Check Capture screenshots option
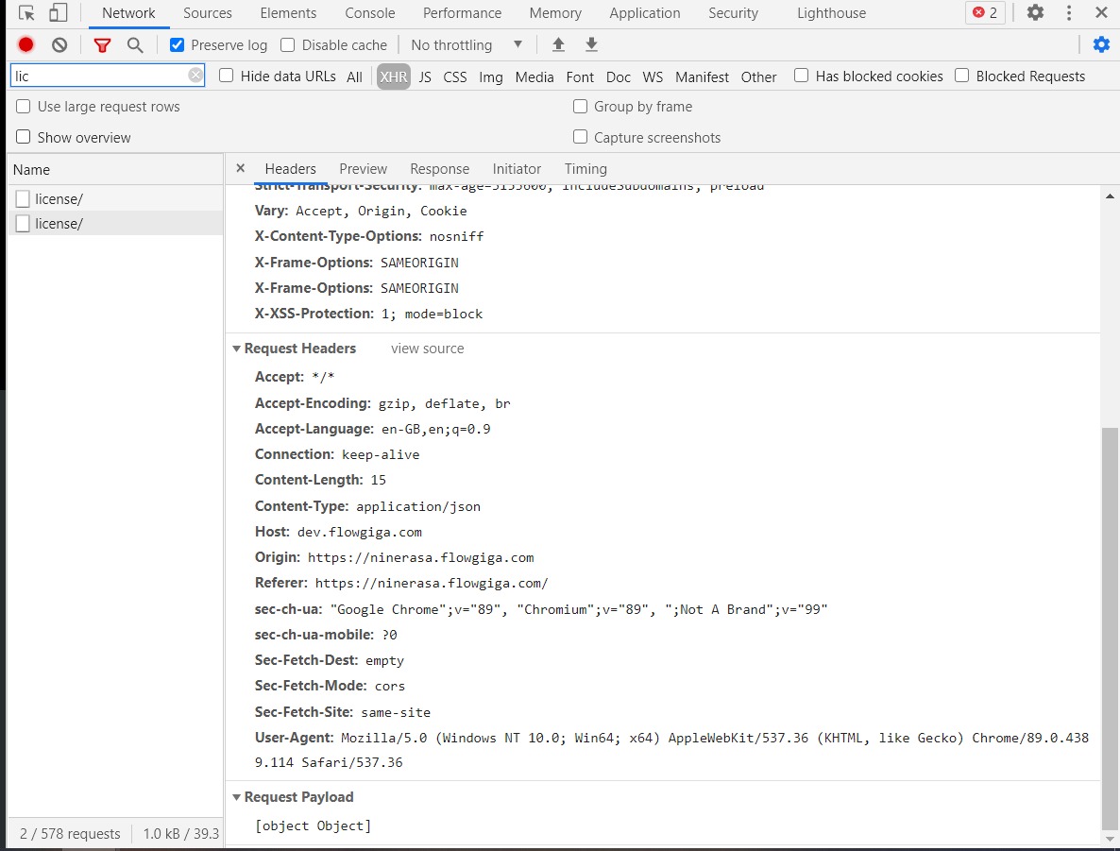This screenshot has height=851, width=1120. pyautogui.click(x=580, y=137)
